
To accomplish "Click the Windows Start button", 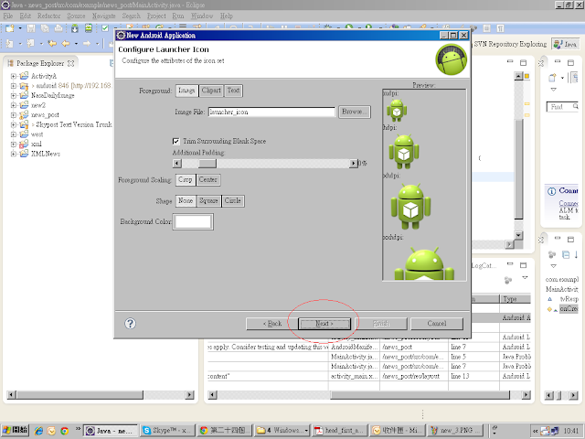I will point(15,430).
